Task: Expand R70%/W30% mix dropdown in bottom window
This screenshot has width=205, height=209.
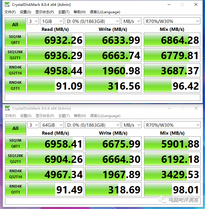Action: [x=172, y=125]
